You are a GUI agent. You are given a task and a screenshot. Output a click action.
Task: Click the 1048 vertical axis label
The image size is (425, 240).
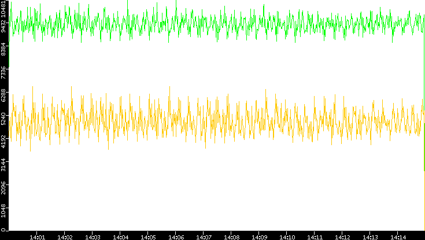coord(3,211)
